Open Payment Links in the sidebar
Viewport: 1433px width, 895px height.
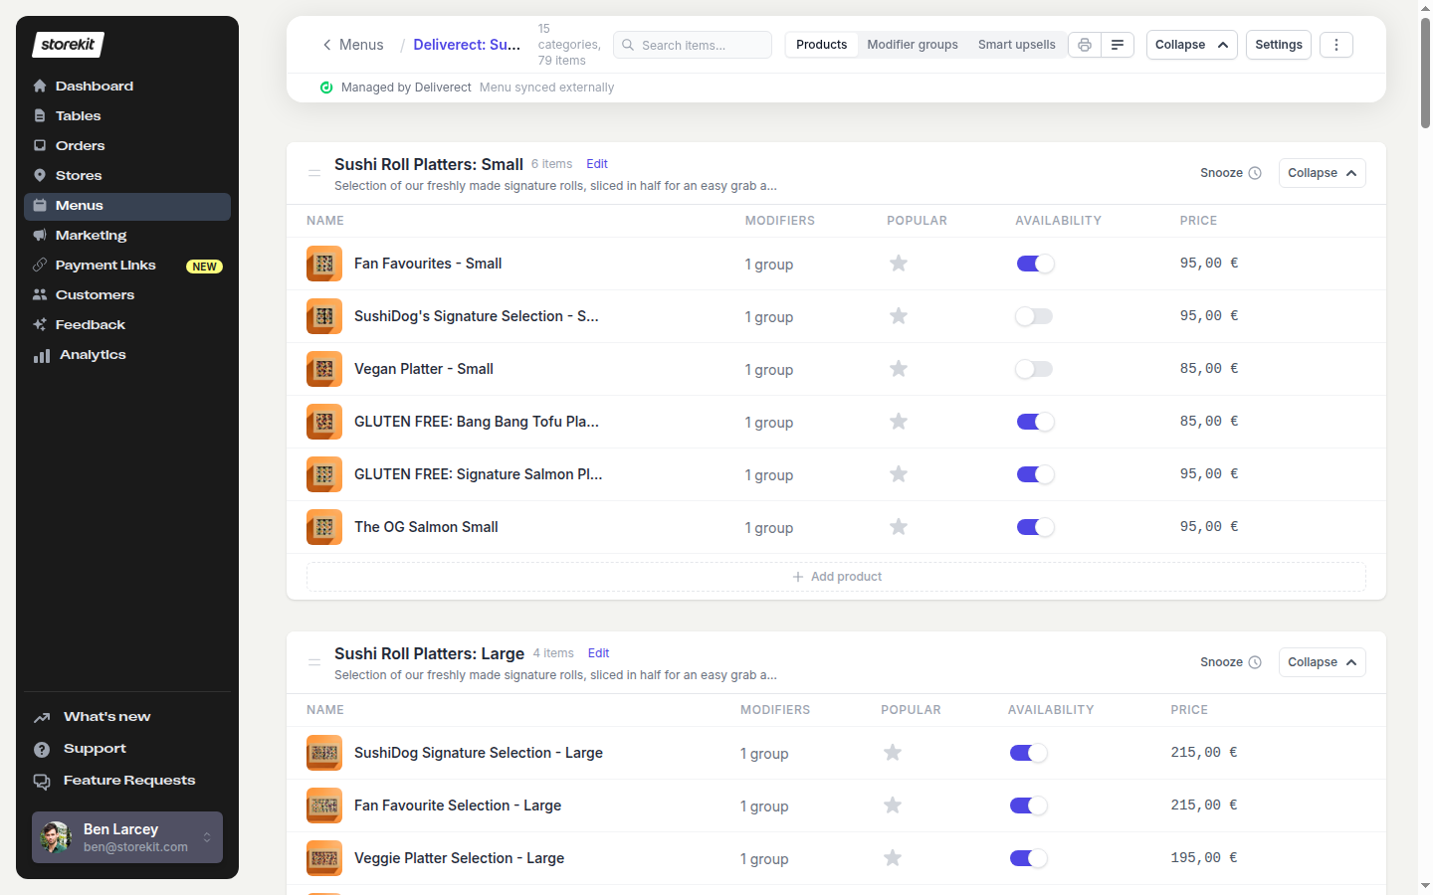coord(127,265)
